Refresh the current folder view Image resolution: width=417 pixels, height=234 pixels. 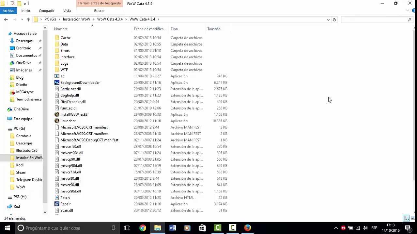pyautogui.click(x=334, y=19)
